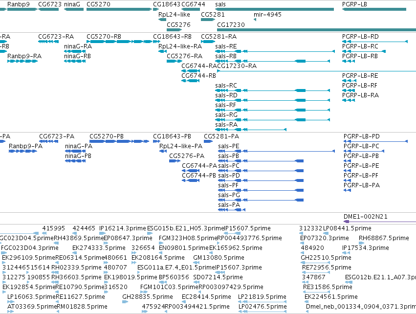Select the PGRP-LB gene bar
Viewport: 416px width, 314px height.
pyautogui.click(x=374, y=9)
